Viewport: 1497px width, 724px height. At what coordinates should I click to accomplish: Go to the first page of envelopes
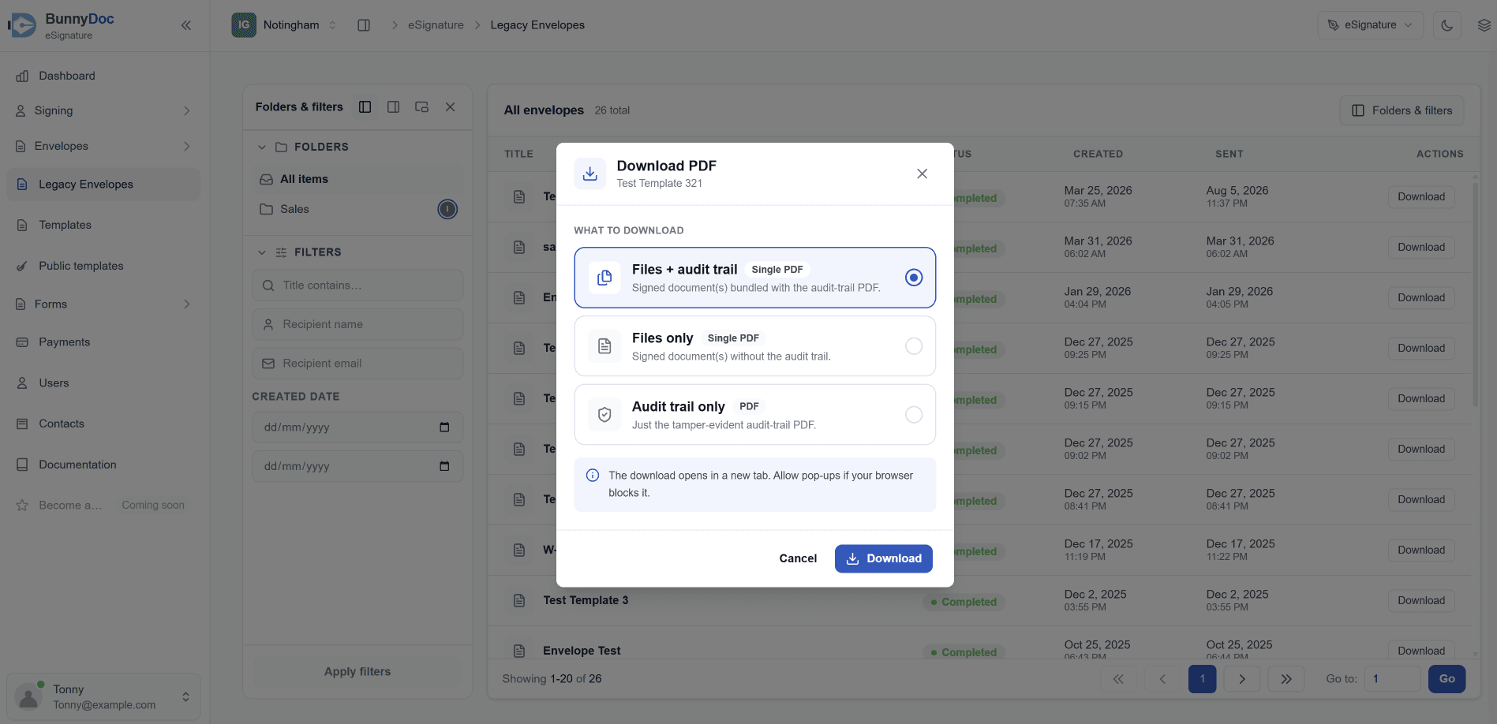click(1118, 679)
